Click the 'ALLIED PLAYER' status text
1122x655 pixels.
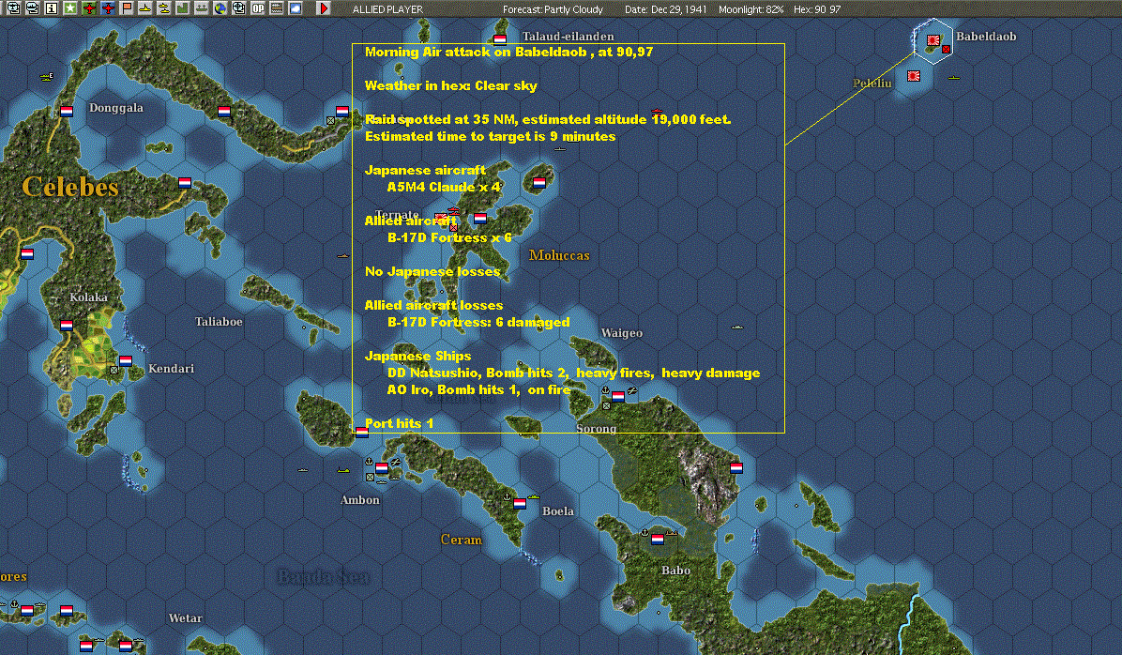point(387,9)
